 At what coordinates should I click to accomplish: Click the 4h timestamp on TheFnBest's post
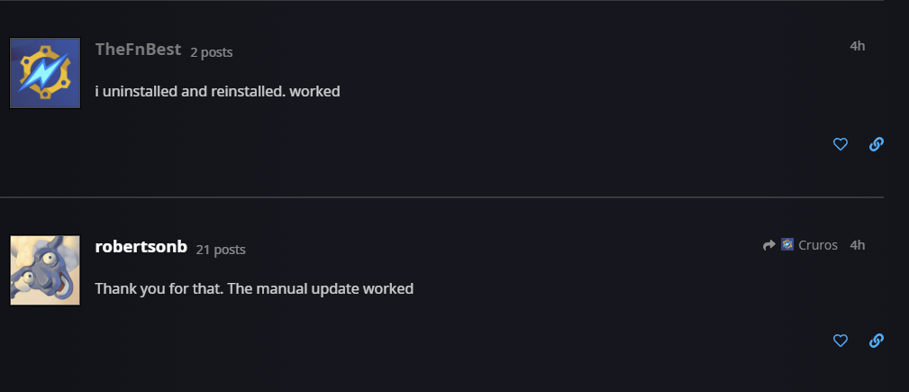pos(858,46)
